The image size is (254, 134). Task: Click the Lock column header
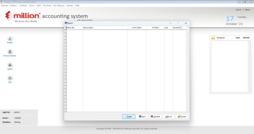tap(168, 28)
